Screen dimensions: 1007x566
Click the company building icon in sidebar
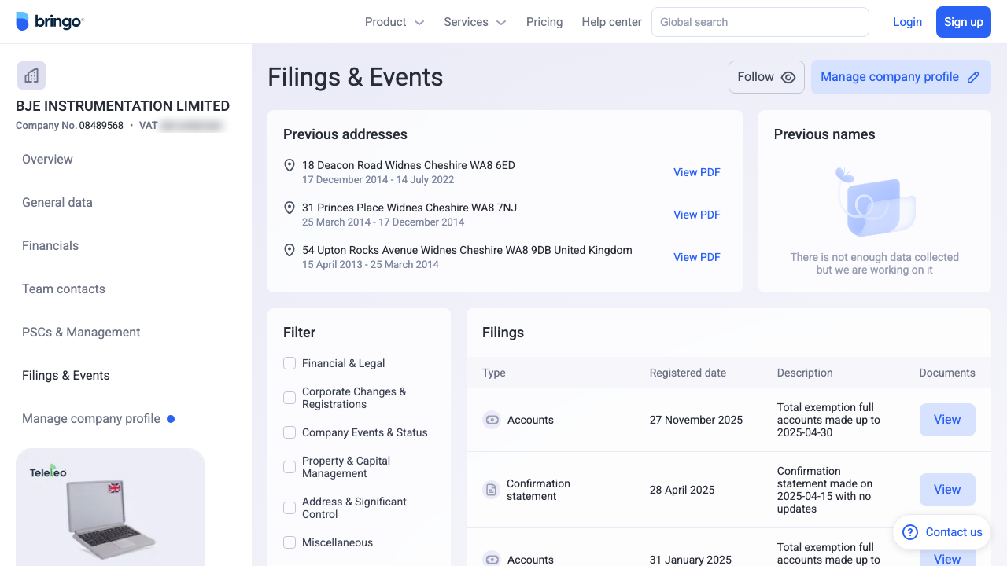click(x=31, y=75)
